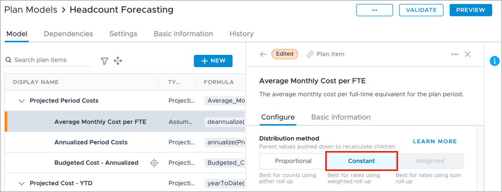Click the search magnifier icon
This screenshot has width=502, height=192.
click(8, 60)
